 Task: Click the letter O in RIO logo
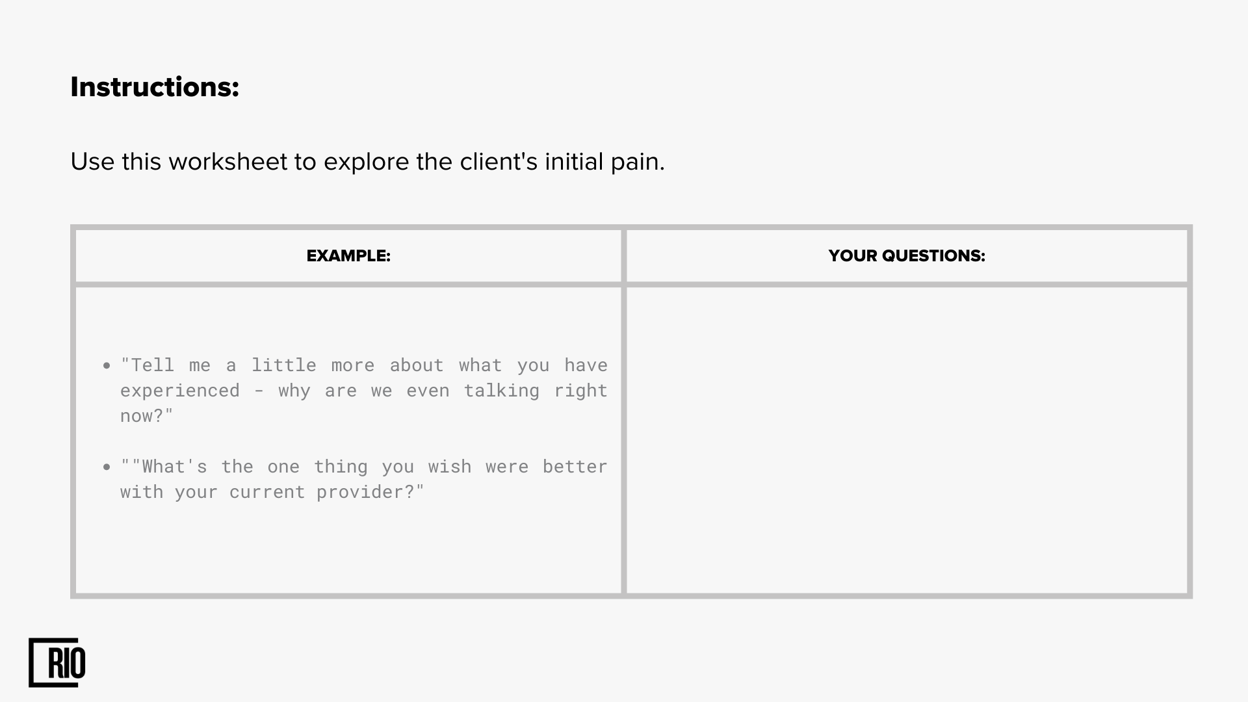pyautogui.click(x=77, y=664)
